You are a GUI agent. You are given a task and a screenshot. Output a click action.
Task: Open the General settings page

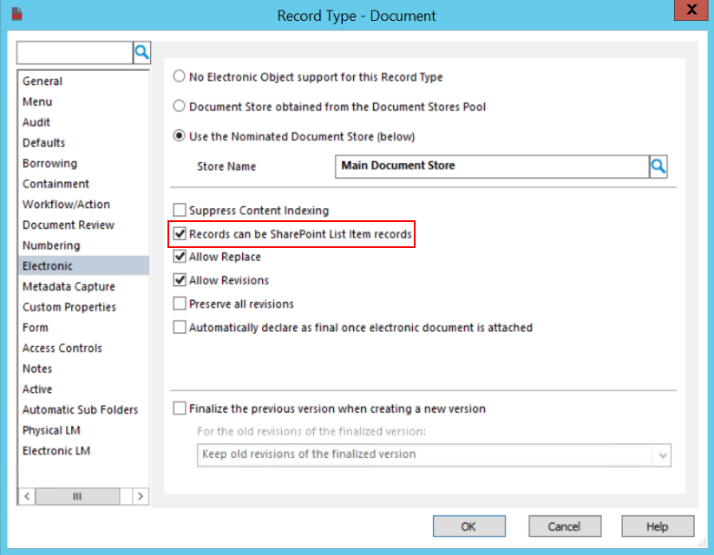[43, 82]
